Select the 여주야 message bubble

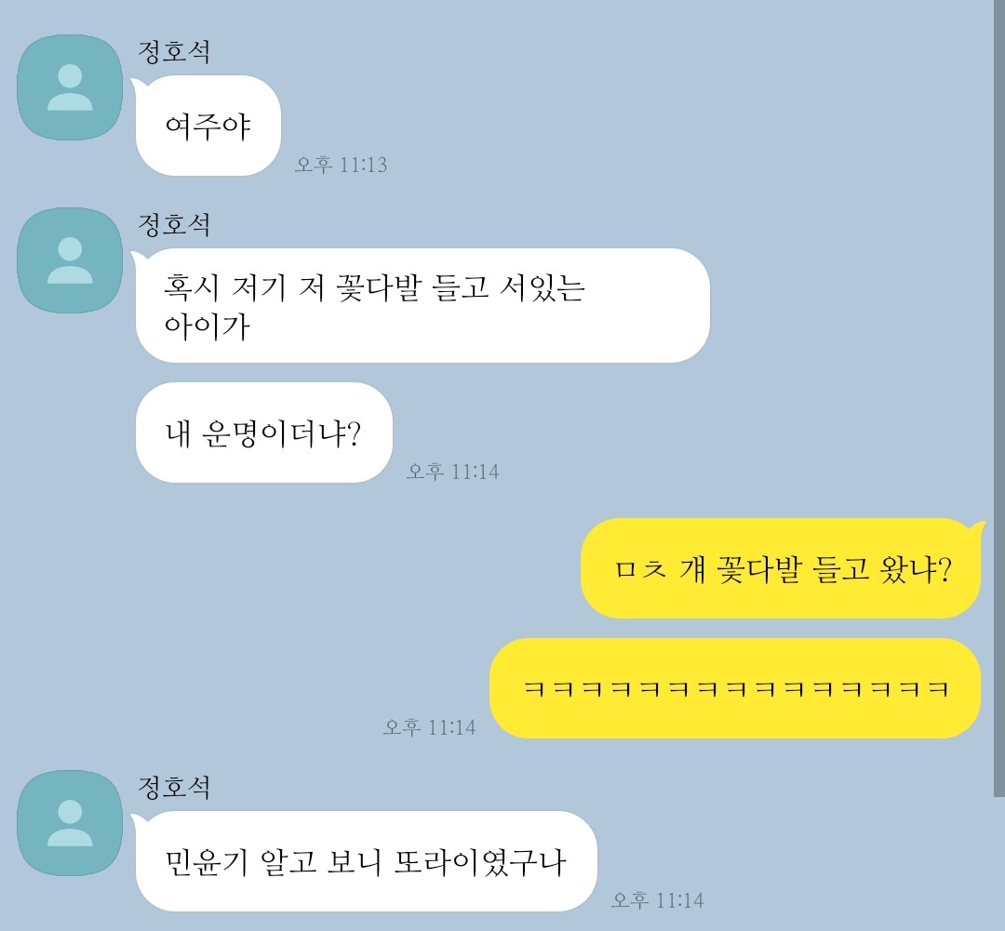pyautogui.click(x=208, y=126)
